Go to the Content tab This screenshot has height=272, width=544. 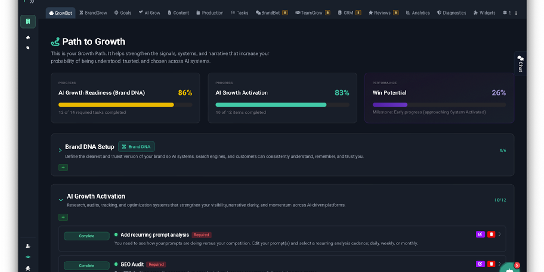(x=178, y=13)
